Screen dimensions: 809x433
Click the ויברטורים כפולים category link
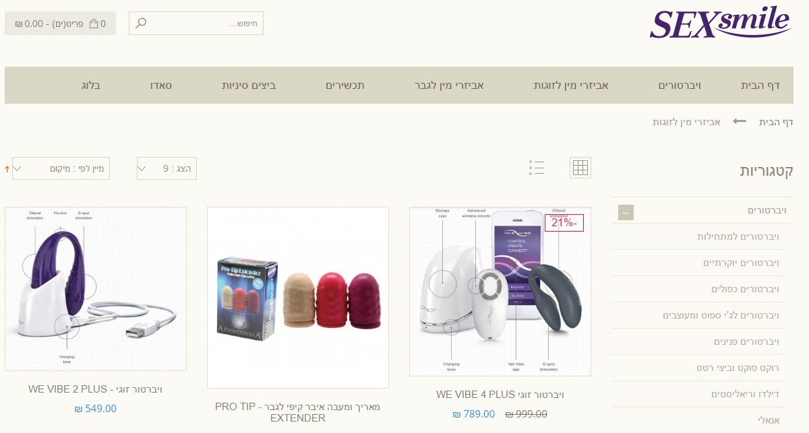[x=745, y=289]
